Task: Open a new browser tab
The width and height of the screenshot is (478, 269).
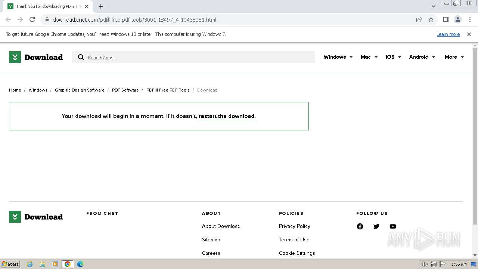Action: 100,6
